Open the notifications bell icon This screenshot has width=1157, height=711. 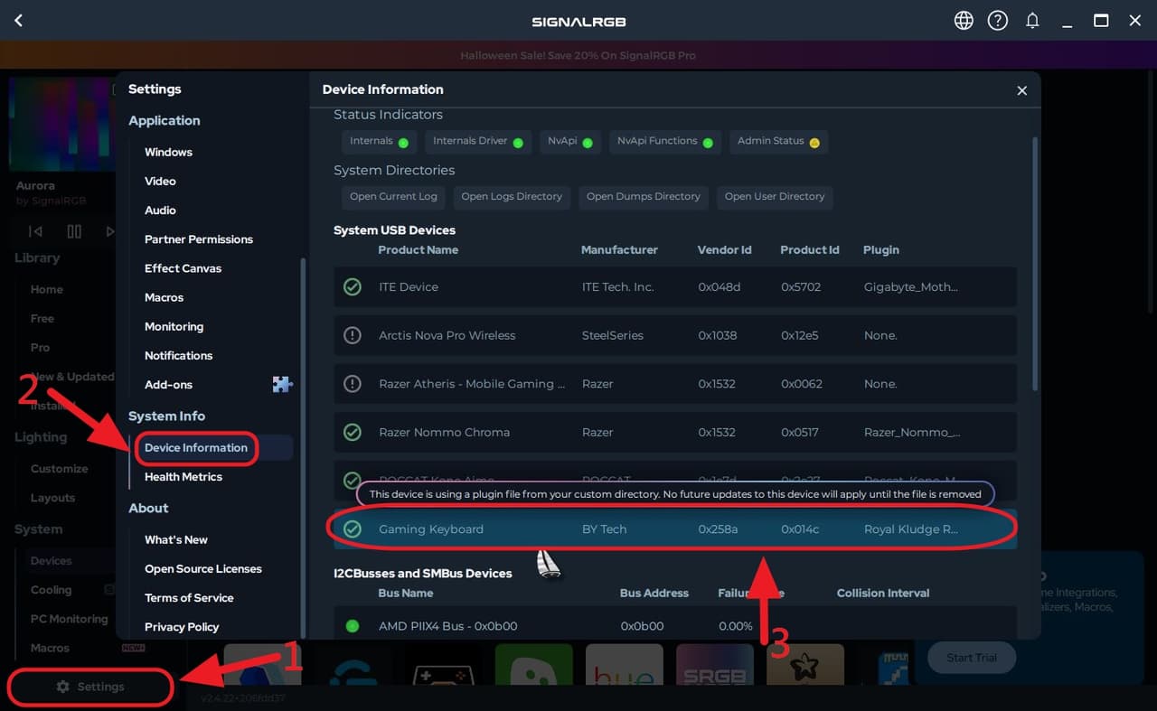coord(1032,21)
